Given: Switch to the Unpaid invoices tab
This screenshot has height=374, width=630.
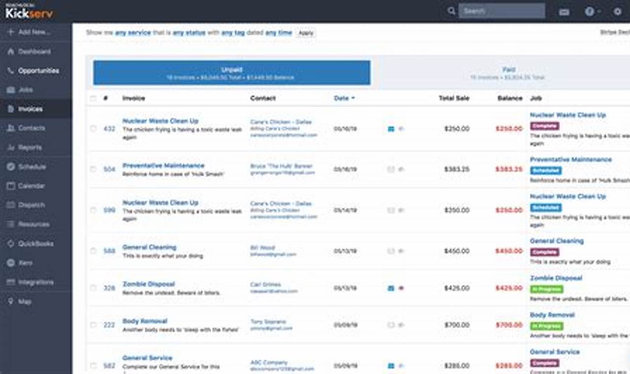Looking at the screenshot, I should [232, 73].
